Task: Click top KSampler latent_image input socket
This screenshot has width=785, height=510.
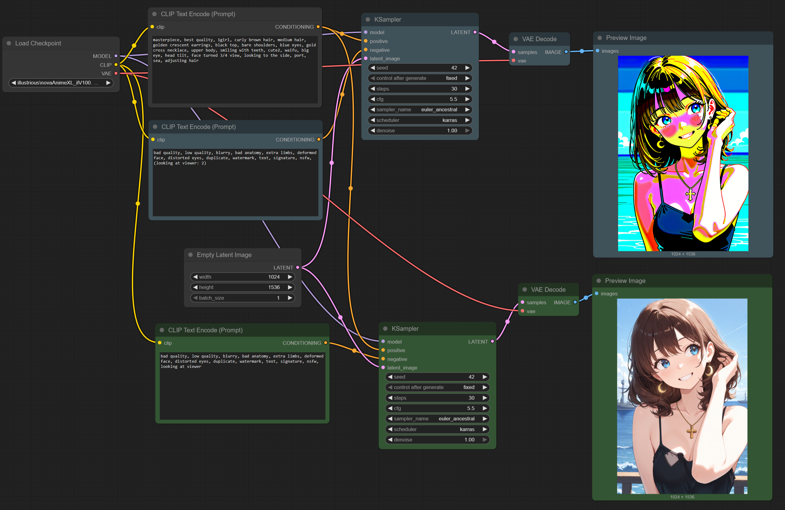Action: pyautogui.click(x=366, y=58)
